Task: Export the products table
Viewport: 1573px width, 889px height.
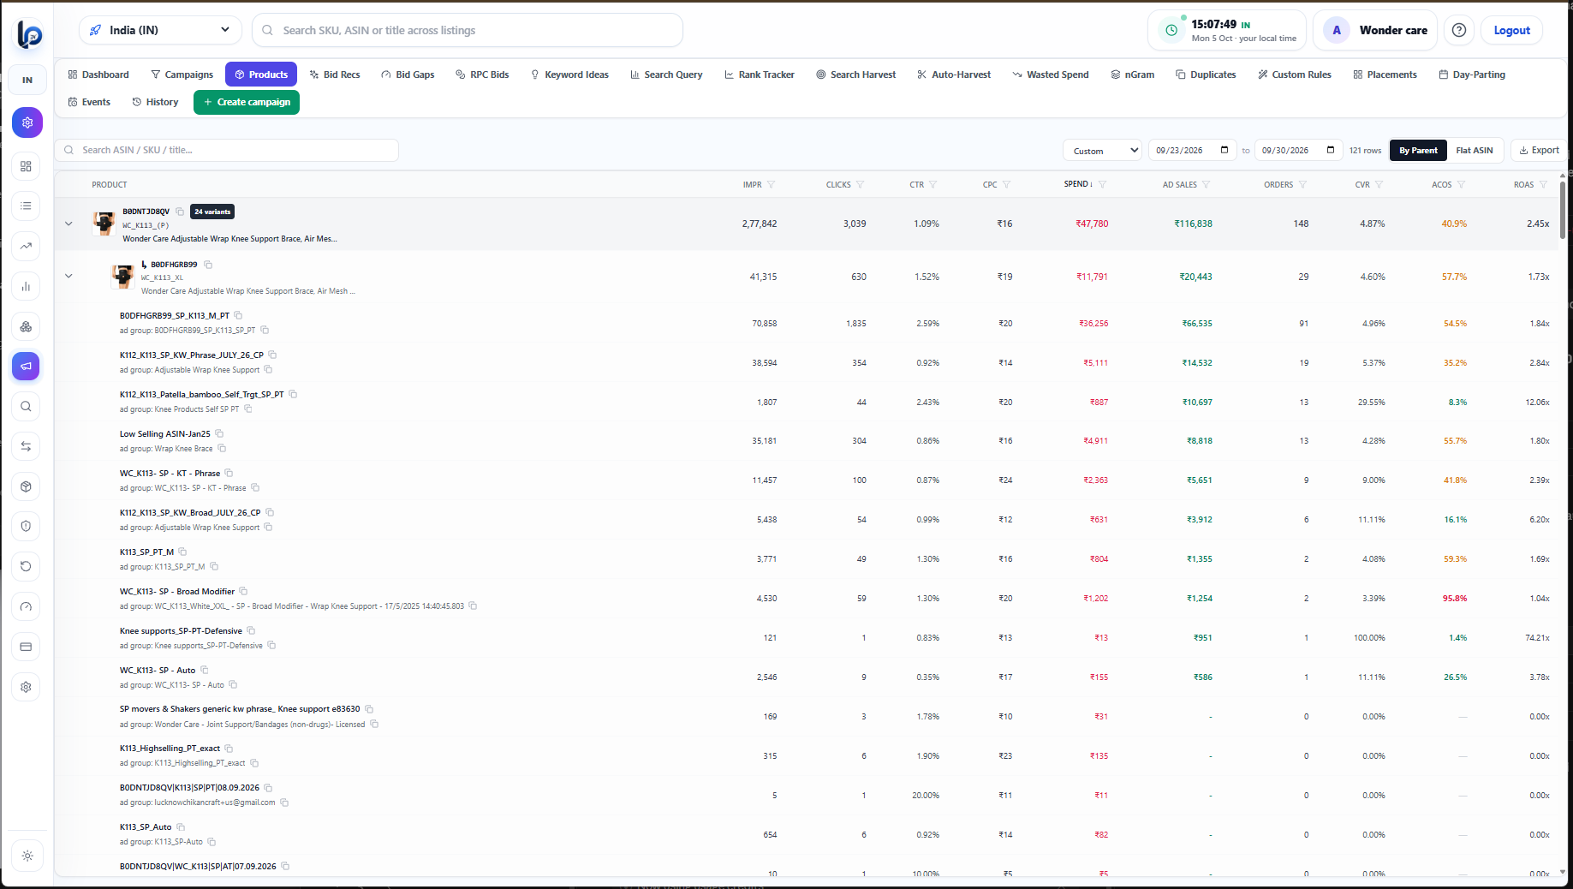Action: [x=1540, y=150]
